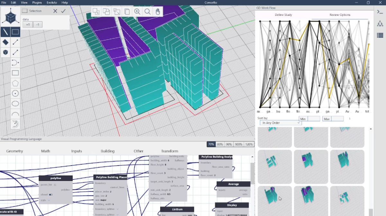This screenshot has height=216, width=386.
Task: Click the Max filter input field
Action: pos(337,119)
